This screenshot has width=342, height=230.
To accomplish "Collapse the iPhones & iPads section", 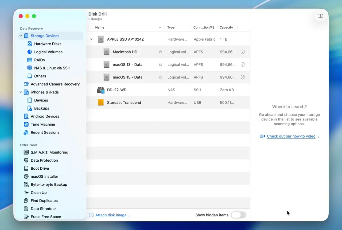I will 21,92.
